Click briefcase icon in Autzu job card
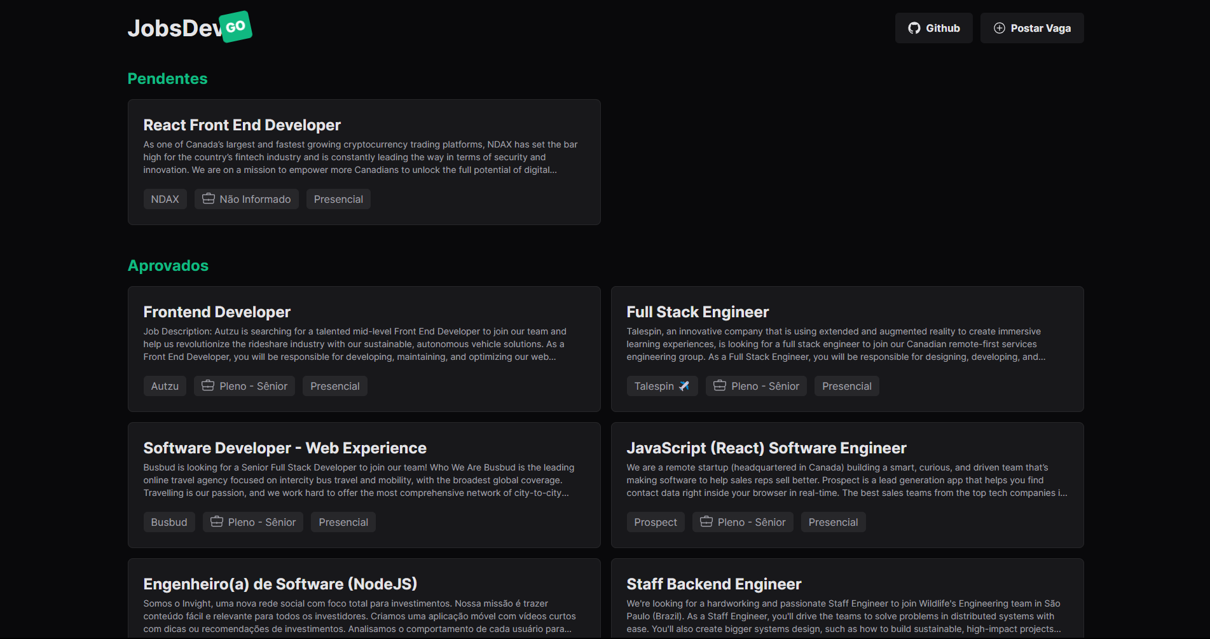 (x=208, y=386)
